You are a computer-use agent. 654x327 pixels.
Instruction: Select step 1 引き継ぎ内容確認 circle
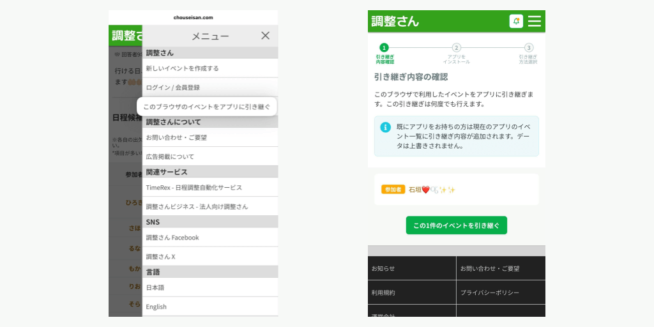click(384, 47)
